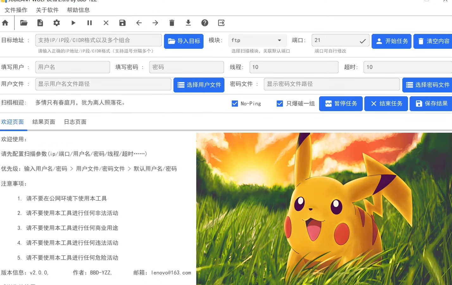Open settings gear in toolbar
The height and width of the screenshot is (285, 452).
coord(57,23)
